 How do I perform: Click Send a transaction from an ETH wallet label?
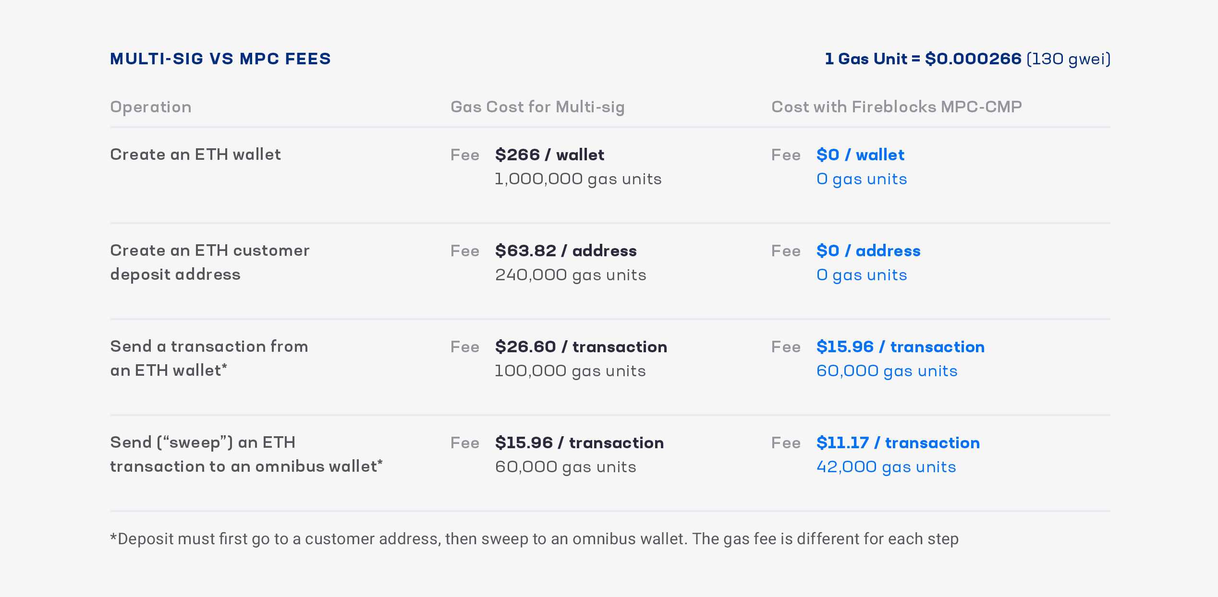[x=209, y=358]
